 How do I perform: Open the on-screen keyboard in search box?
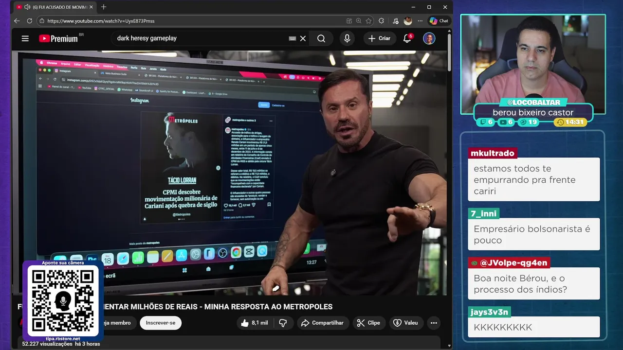[x=293, y=38]
